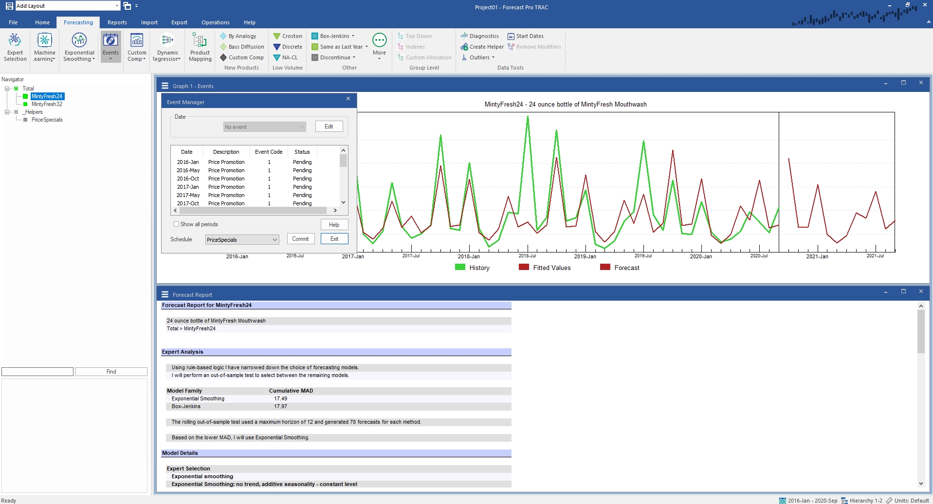The image size is (933, 504).
Task: Collapse the Total tree node
Action: (x=7, y=89)
